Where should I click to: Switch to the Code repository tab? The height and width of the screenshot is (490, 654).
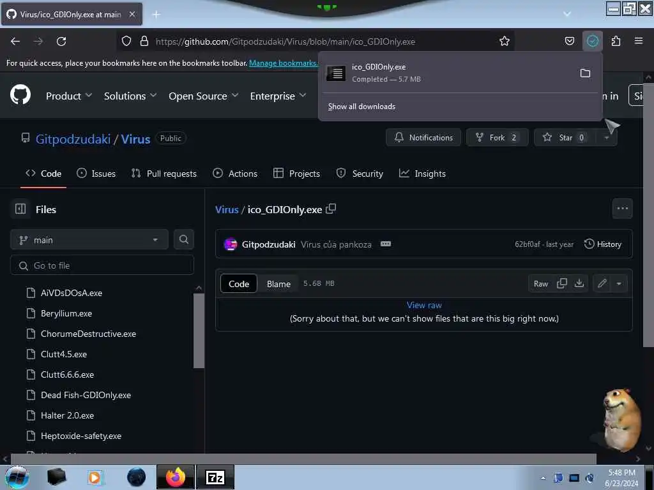[43, 174]
